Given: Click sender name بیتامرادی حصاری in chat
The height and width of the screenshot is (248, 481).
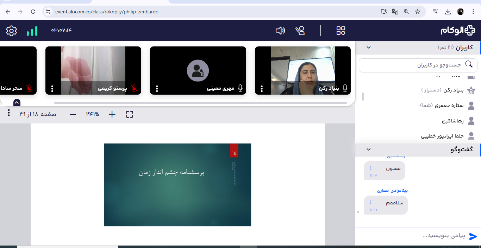Looking at the screenshot, I should coord(392,191).
